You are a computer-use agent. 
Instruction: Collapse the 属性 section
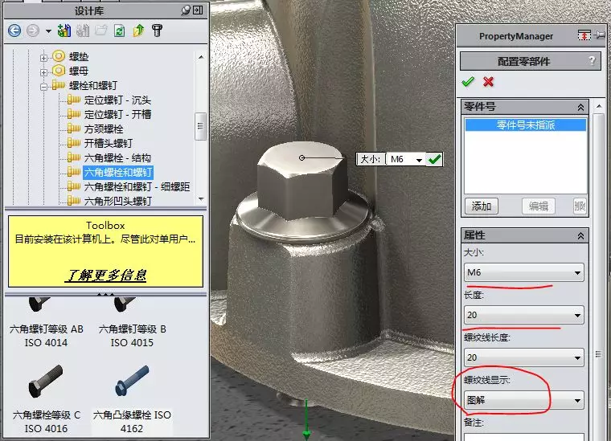click(580, 236)
